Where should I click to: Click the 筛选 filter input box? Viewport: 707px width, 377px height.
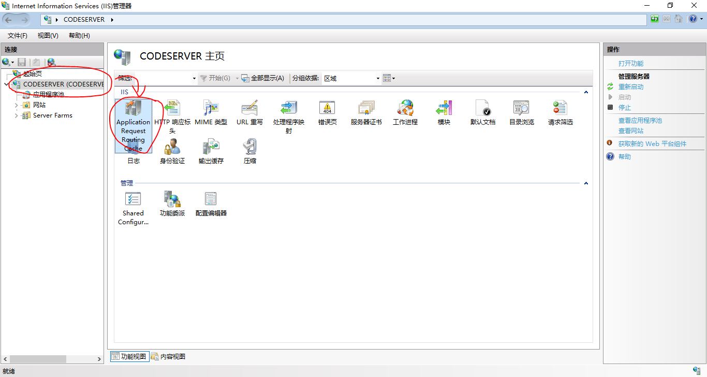[x=163, y=79]
